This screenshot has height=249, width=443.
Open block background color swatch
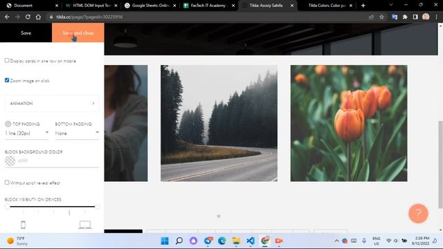point(10,161)
